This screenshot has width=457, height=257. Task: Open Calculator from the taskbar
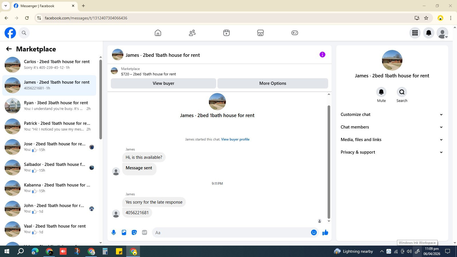[105, 251]
